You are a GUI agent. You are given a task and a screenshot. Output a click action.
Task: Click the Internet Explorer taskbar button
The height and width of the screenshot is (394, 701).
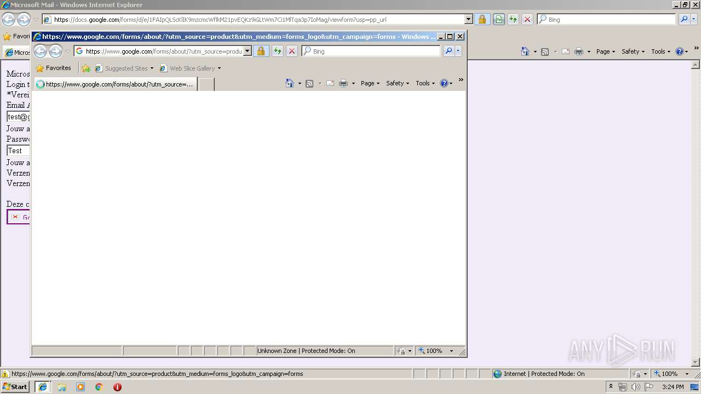click(x=42, y=387)
